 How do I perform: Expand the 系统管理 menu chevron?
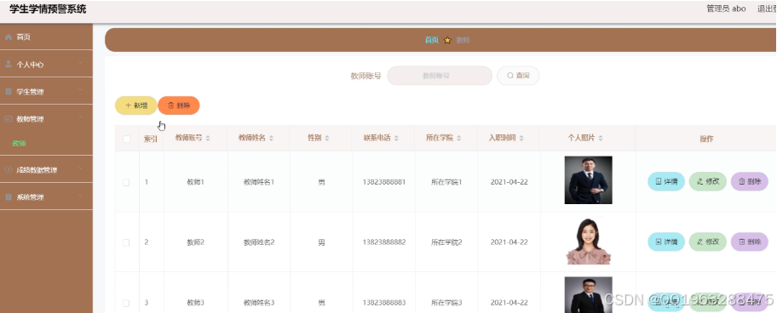click(81, 196)
